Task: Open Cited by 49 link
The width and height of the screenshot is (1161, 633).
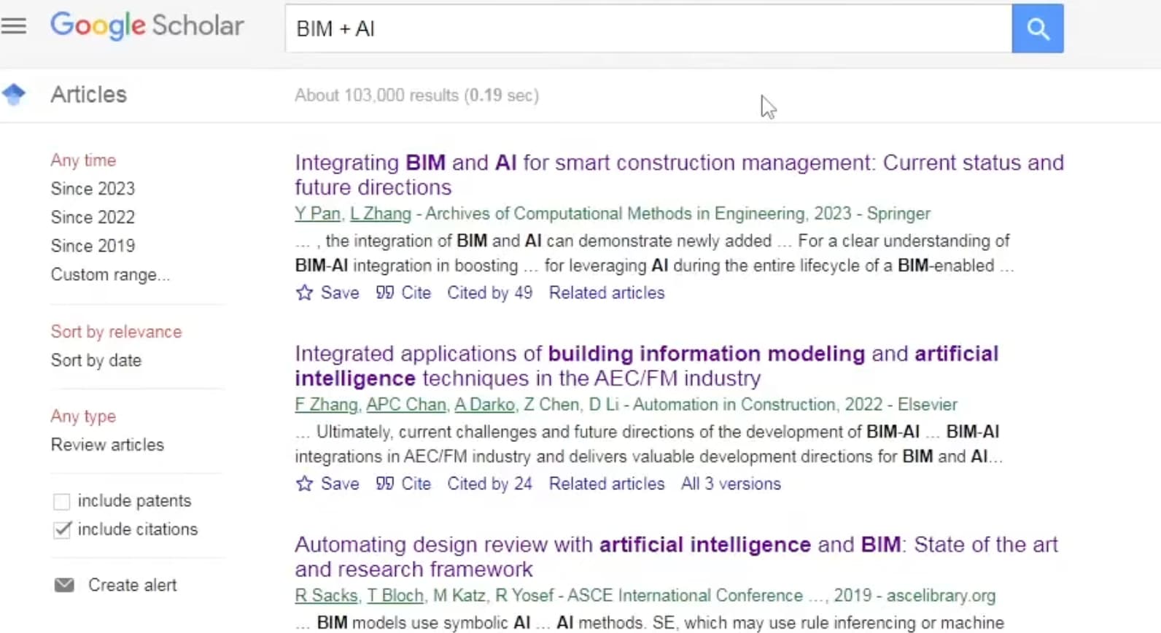Action: tap(490, 292)
